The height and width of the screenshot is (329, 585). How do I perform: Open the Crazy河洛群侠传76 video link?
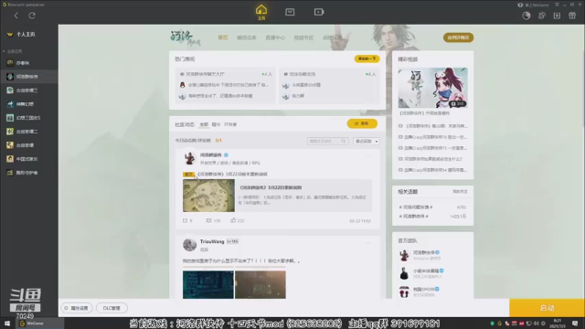click(x=432, y=137)
